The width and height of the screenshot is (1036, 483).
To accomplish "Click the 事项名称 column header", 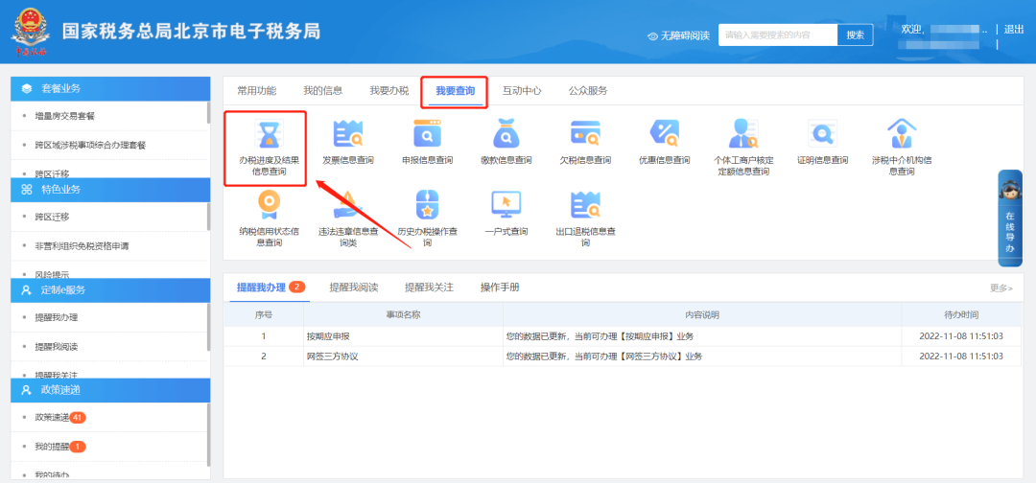I will coord(403,314).
